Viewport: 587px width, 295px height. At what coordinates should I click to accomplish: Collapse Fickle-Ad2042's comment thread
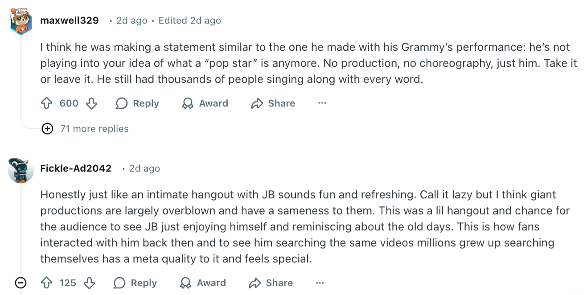tap(21, 283)
